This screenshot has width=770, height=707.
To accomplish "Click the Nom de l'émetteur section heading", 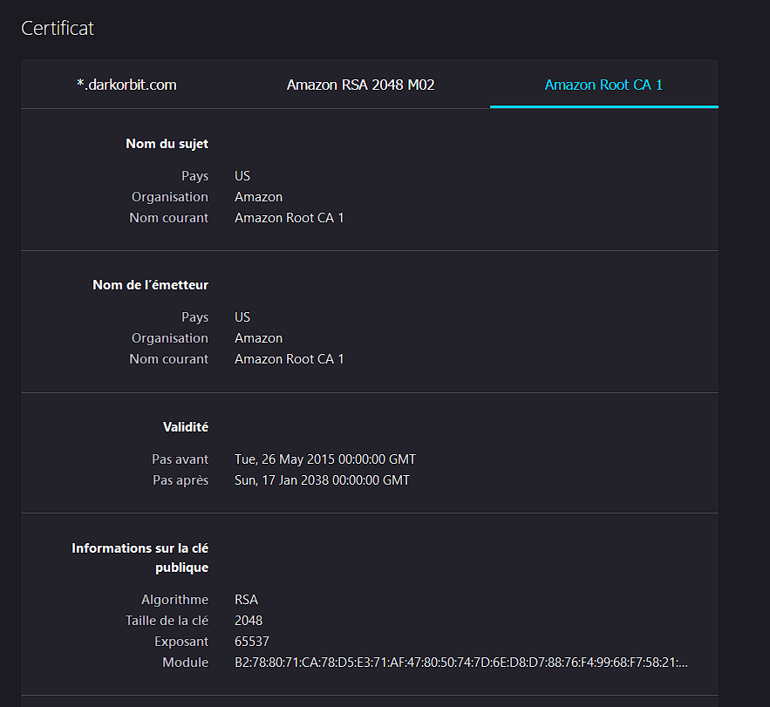I will coord(150,285).
